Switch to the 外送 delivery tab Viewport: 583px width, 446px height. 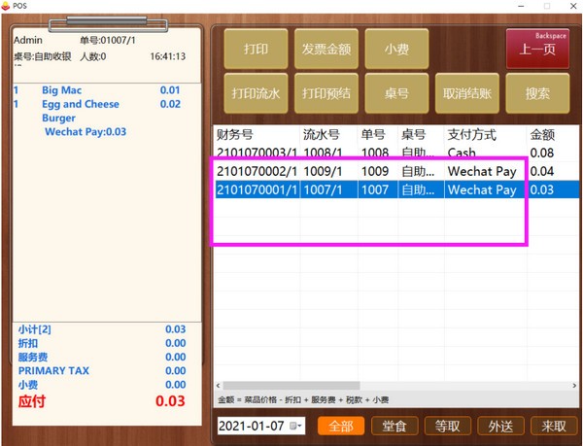(500, 426)
